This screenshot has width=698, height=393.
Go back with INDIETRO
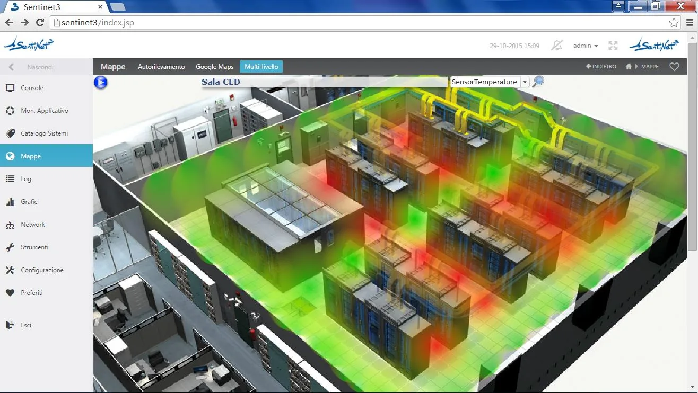pyautogui.click(x=601, y=67)
